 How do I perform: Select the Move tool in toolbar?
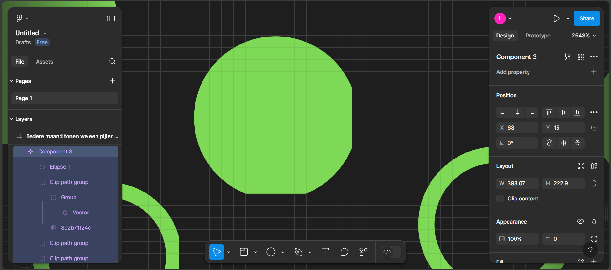(217, 252)
